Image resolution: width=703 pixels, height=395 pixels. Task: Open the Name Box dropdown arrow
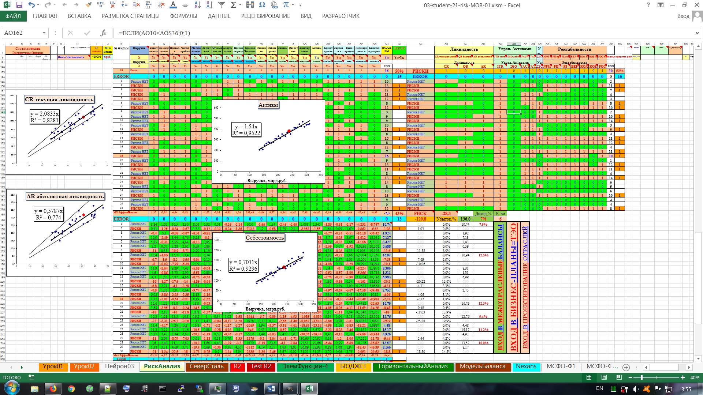(x=44, y=33)
